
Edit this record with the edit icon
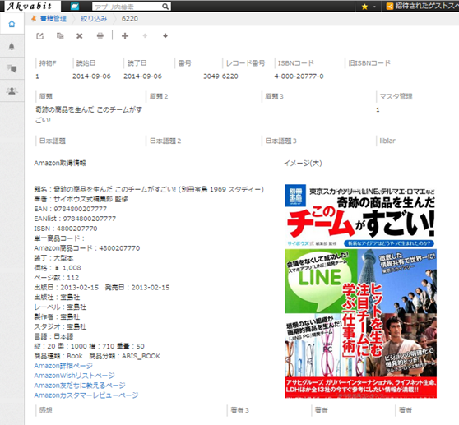pos(39,36)
